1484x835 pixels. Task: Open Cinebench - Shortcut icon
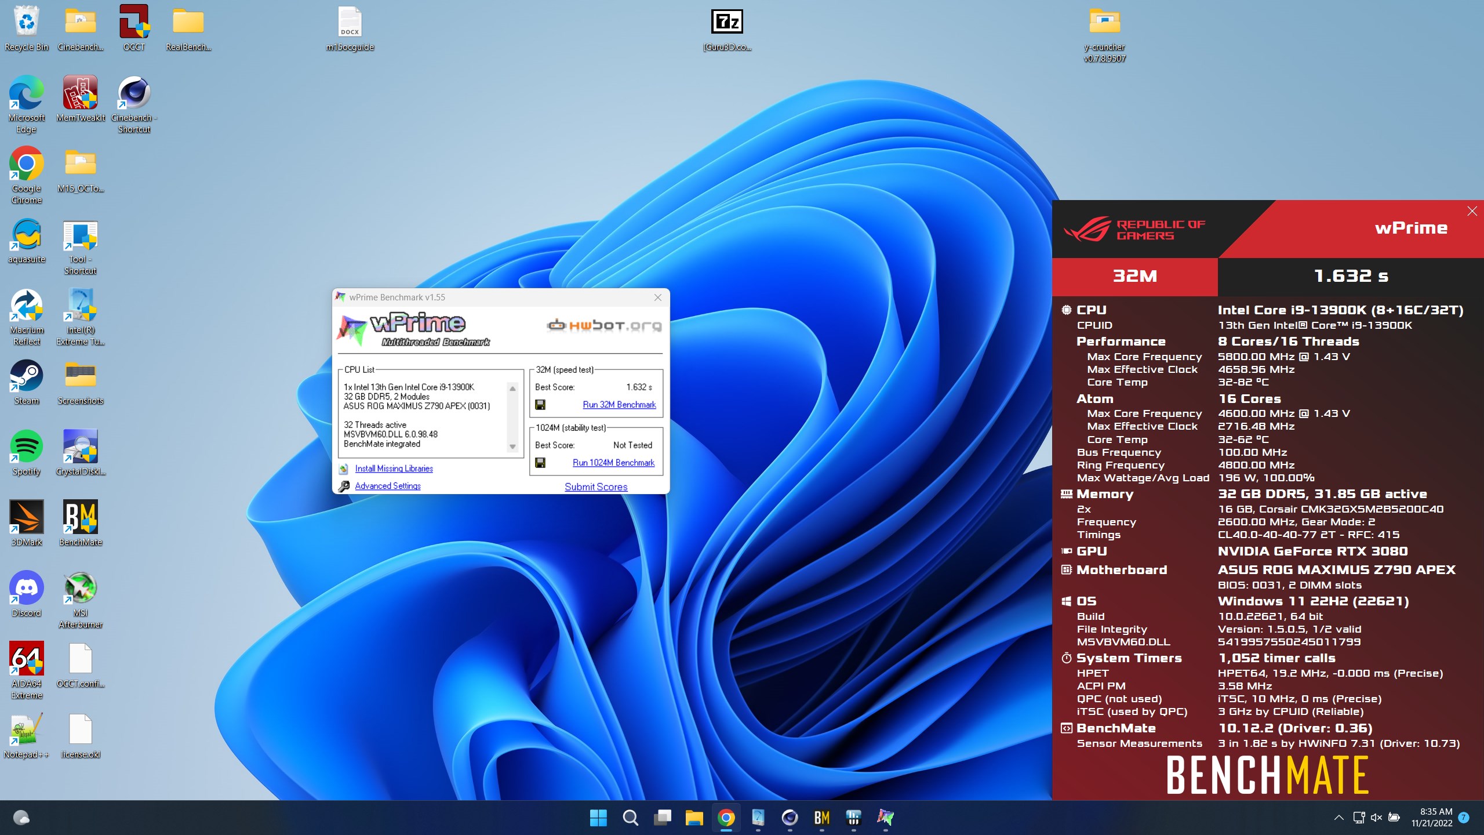[x=134, y=104]
